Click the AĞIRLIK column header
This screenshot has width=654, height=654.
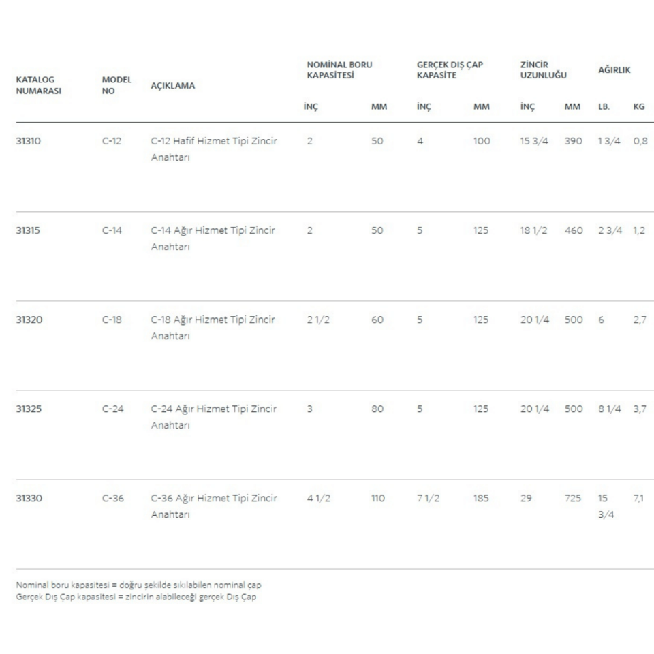(x=615, y=70)
